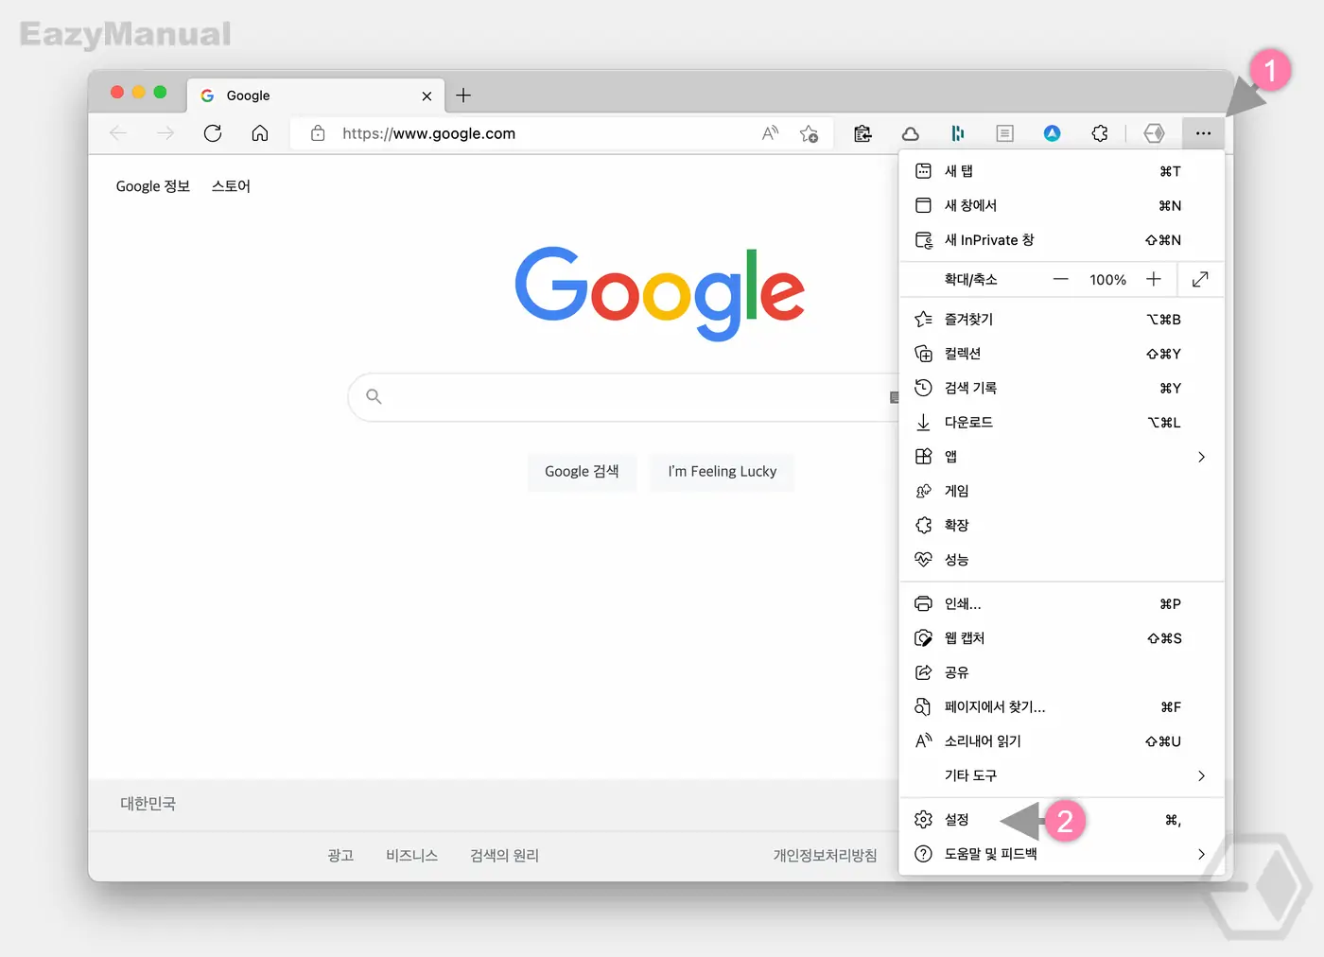Select the Google tab
The width and height of the screenshot is (1324, 957).
click(315, 96)
